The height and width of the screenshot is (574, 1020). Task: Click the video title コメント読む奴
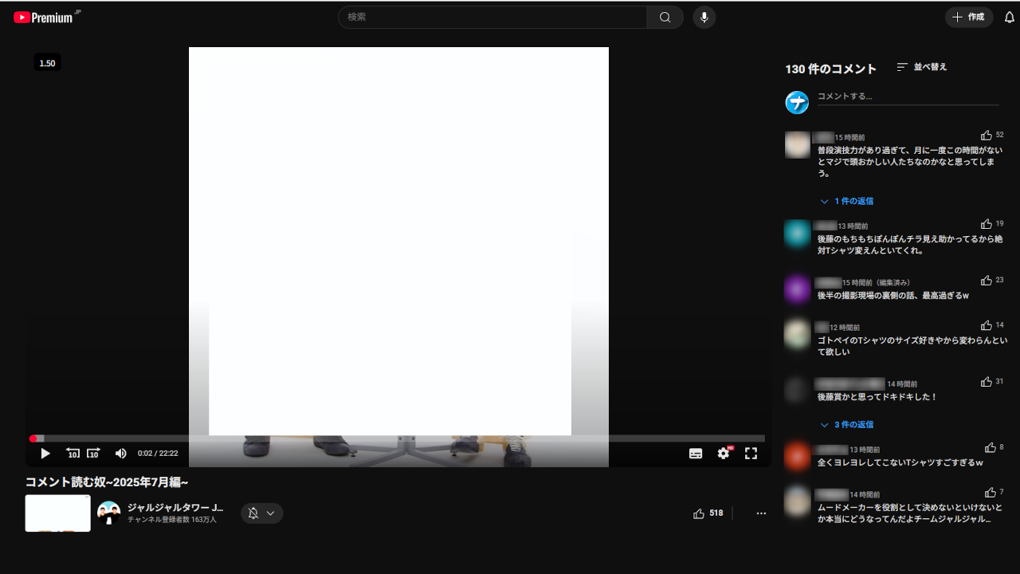coord(107,482)
